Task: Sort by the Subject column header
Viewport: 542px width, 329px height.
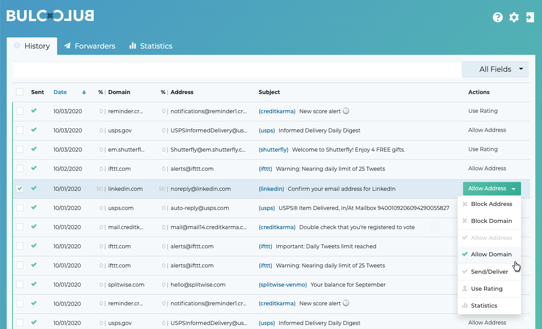Action: tap(269, 92)
